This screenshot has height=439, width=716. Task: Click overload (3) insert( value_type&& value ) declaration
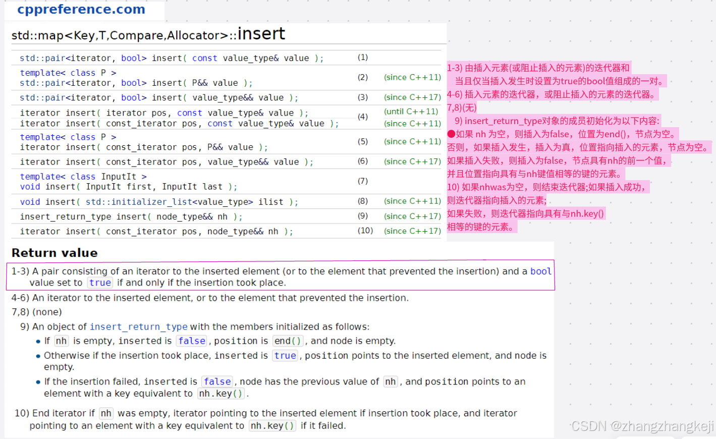159,97
